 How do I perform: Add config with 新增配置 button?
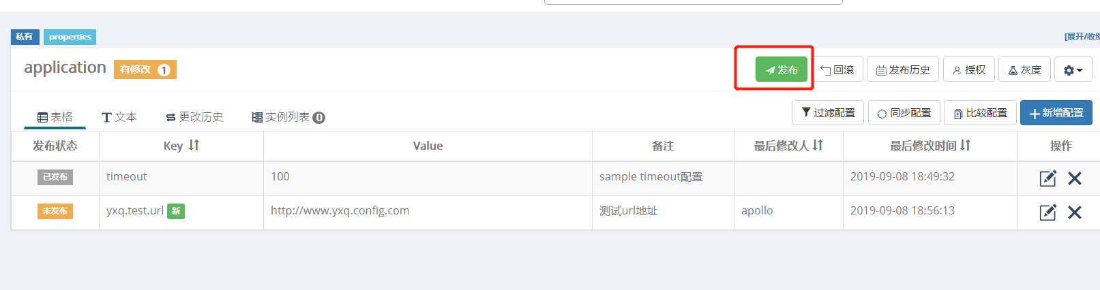(x=1056, y=113)
